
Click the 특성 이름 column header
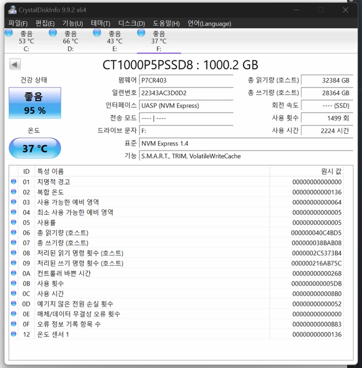(x=152, y=171)
